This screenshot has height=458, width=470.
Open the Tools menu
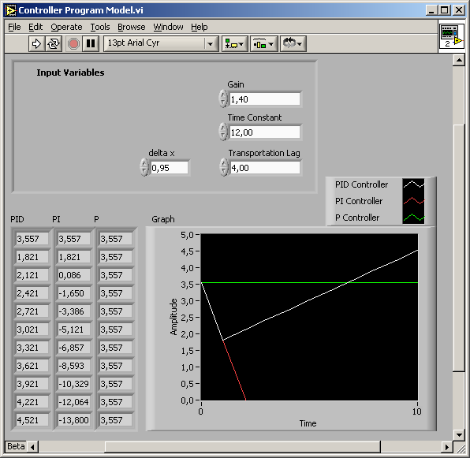(100, 27)
